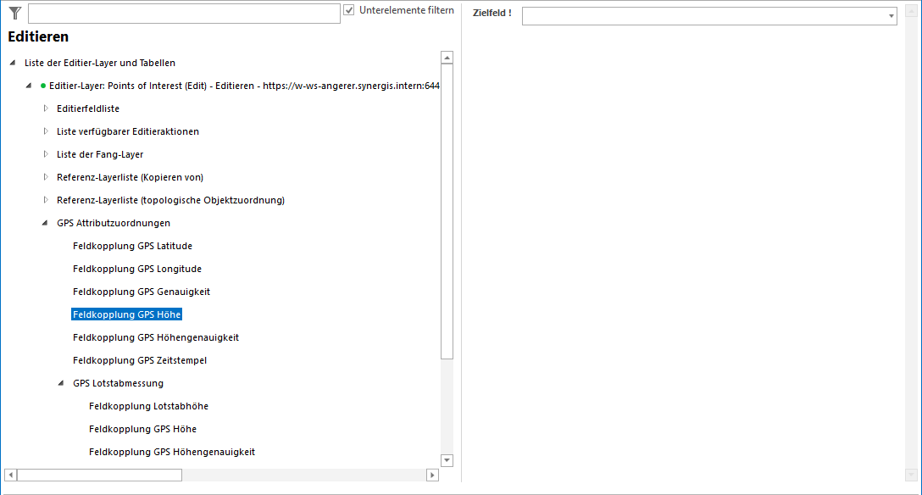Collapse the GPS Lotstabmessung node

pos(61,383)
